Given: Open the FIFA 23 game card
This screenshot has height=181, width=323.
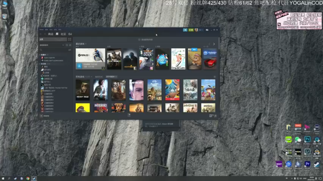Looking at the screenshot, I should [x=90, y=59].
